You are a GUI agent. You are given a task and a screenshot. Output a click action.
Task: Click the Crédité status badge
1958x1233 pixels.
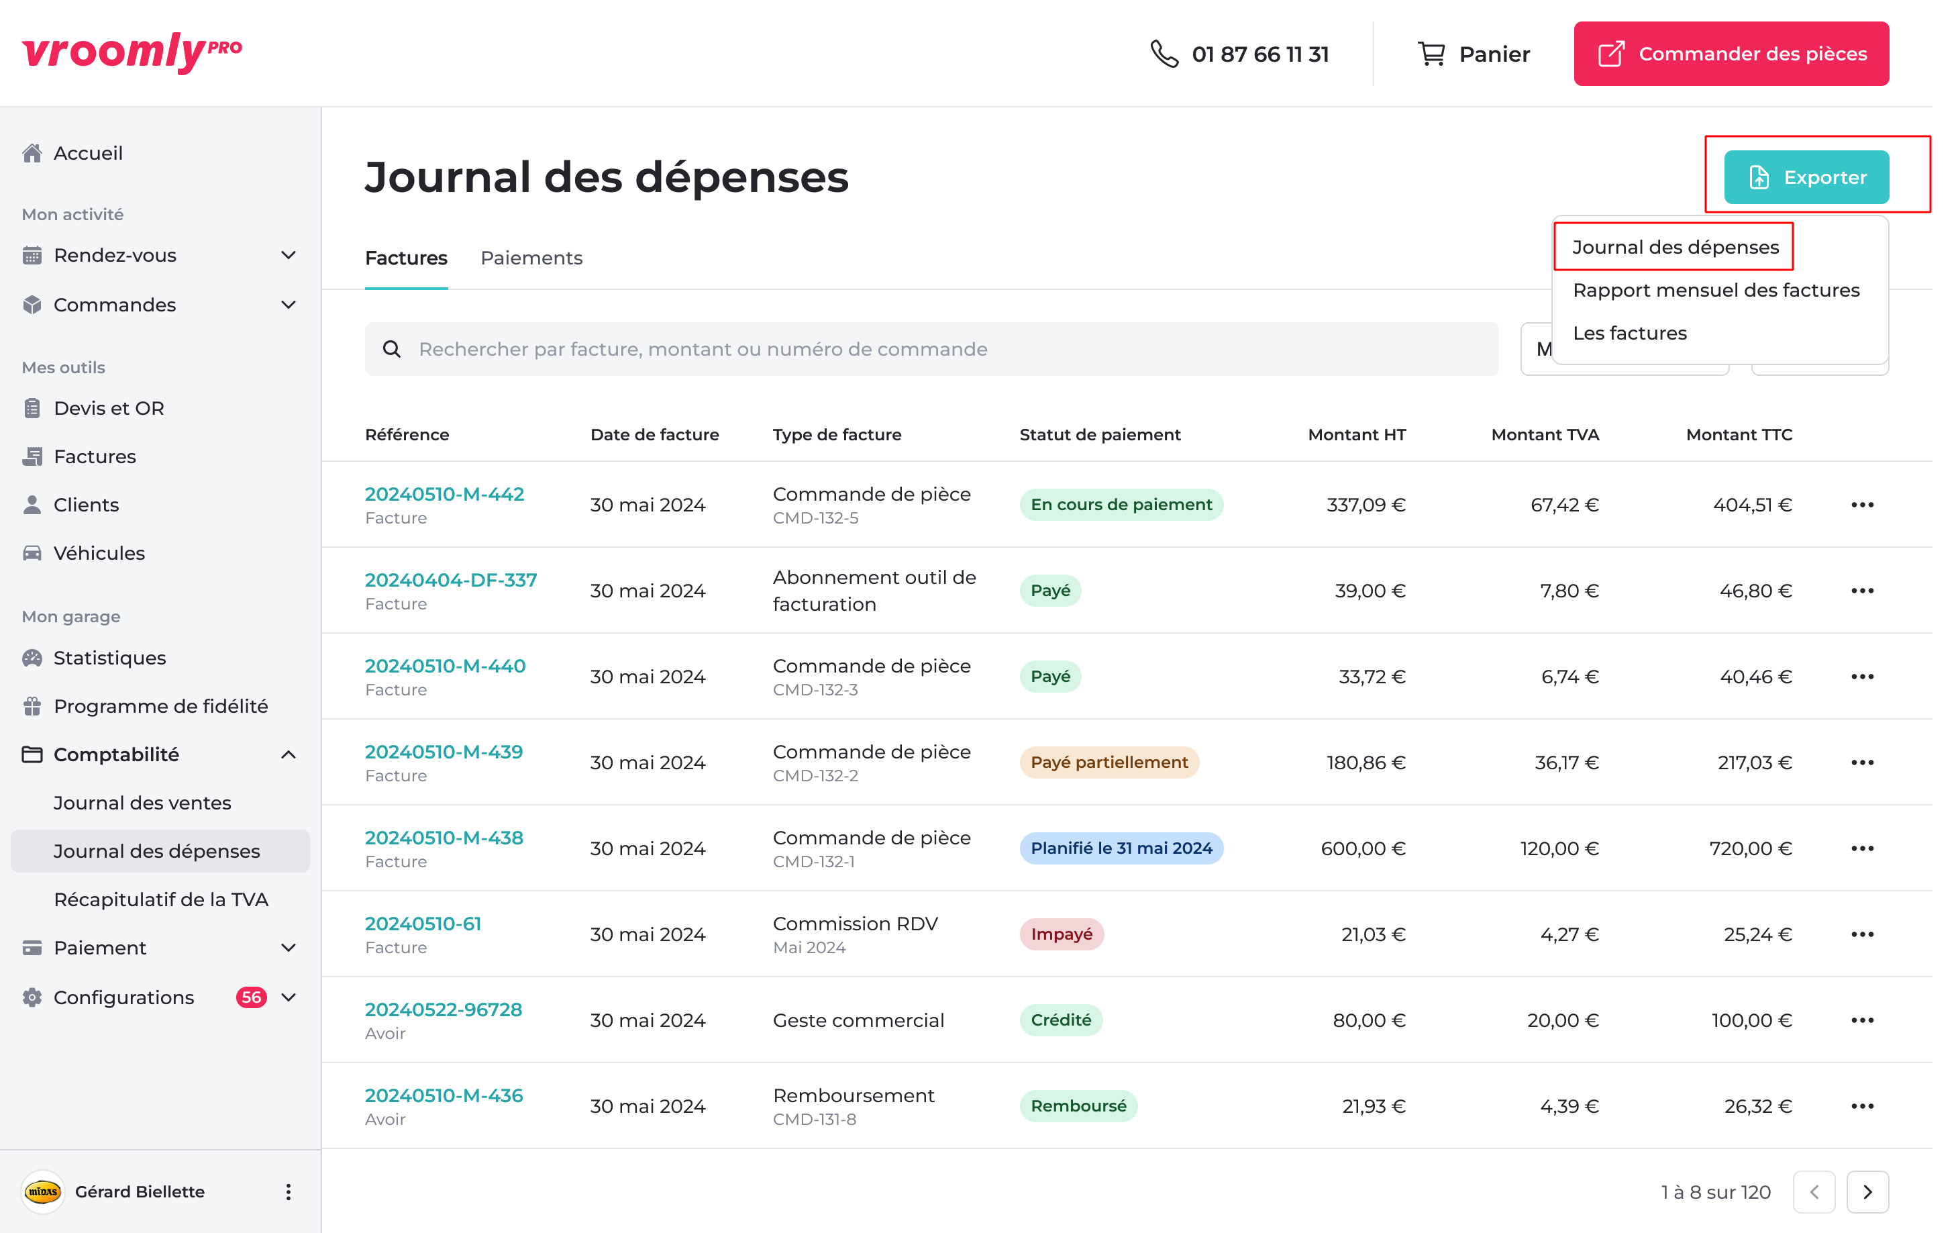click(x=1060, y=1020)
